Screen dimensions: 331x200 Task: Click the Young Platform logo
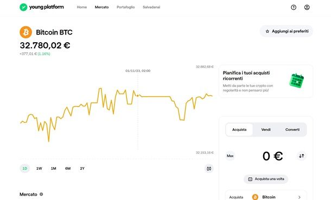(42, 7)
